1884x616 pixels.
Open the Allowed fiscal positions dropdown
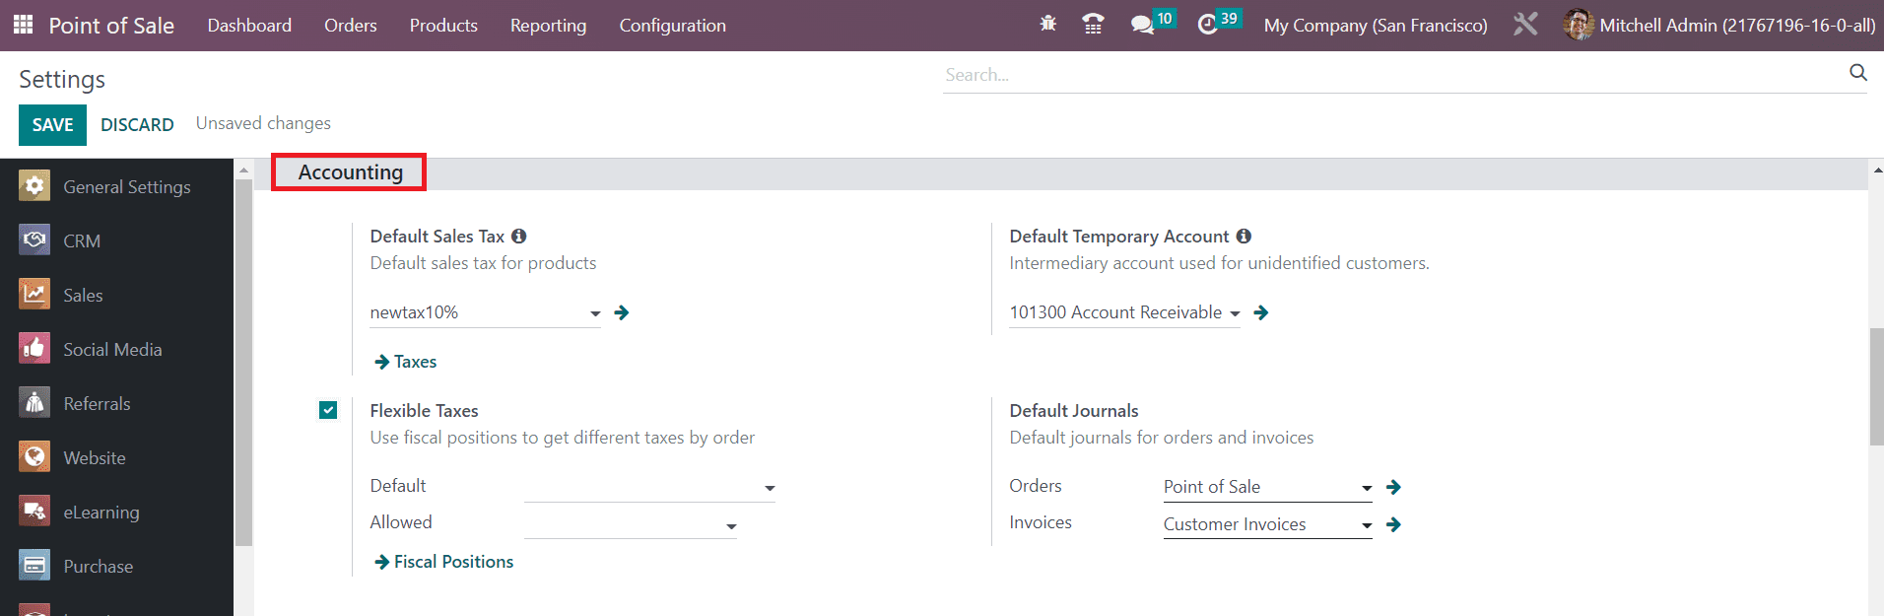(x=731, y=526)
